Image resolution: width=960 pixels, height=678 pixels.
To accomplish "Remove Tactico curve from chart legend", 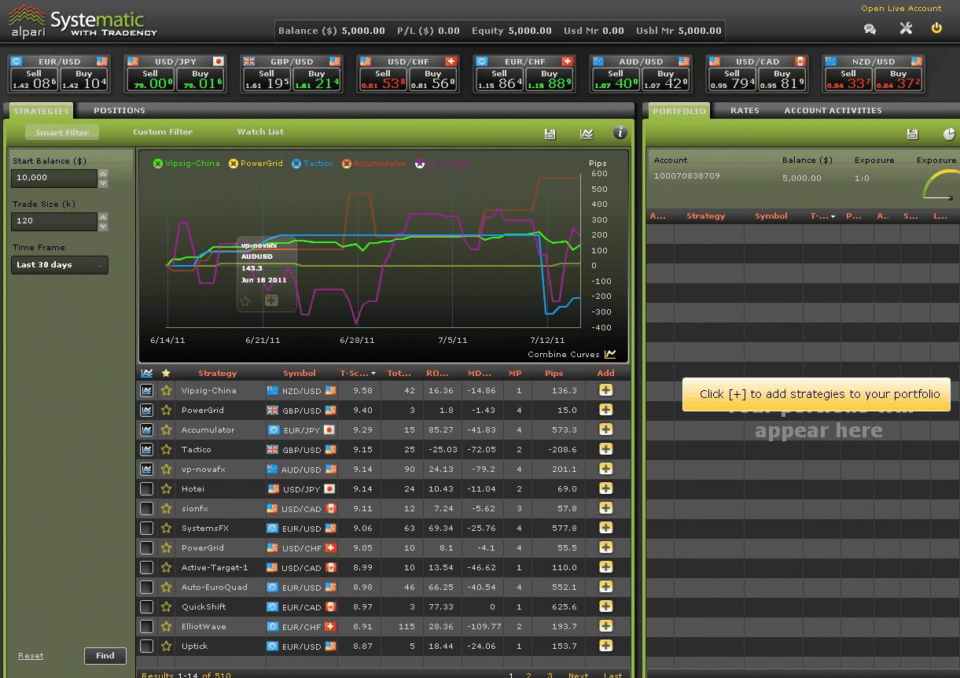I will click(x=296, y=164).
